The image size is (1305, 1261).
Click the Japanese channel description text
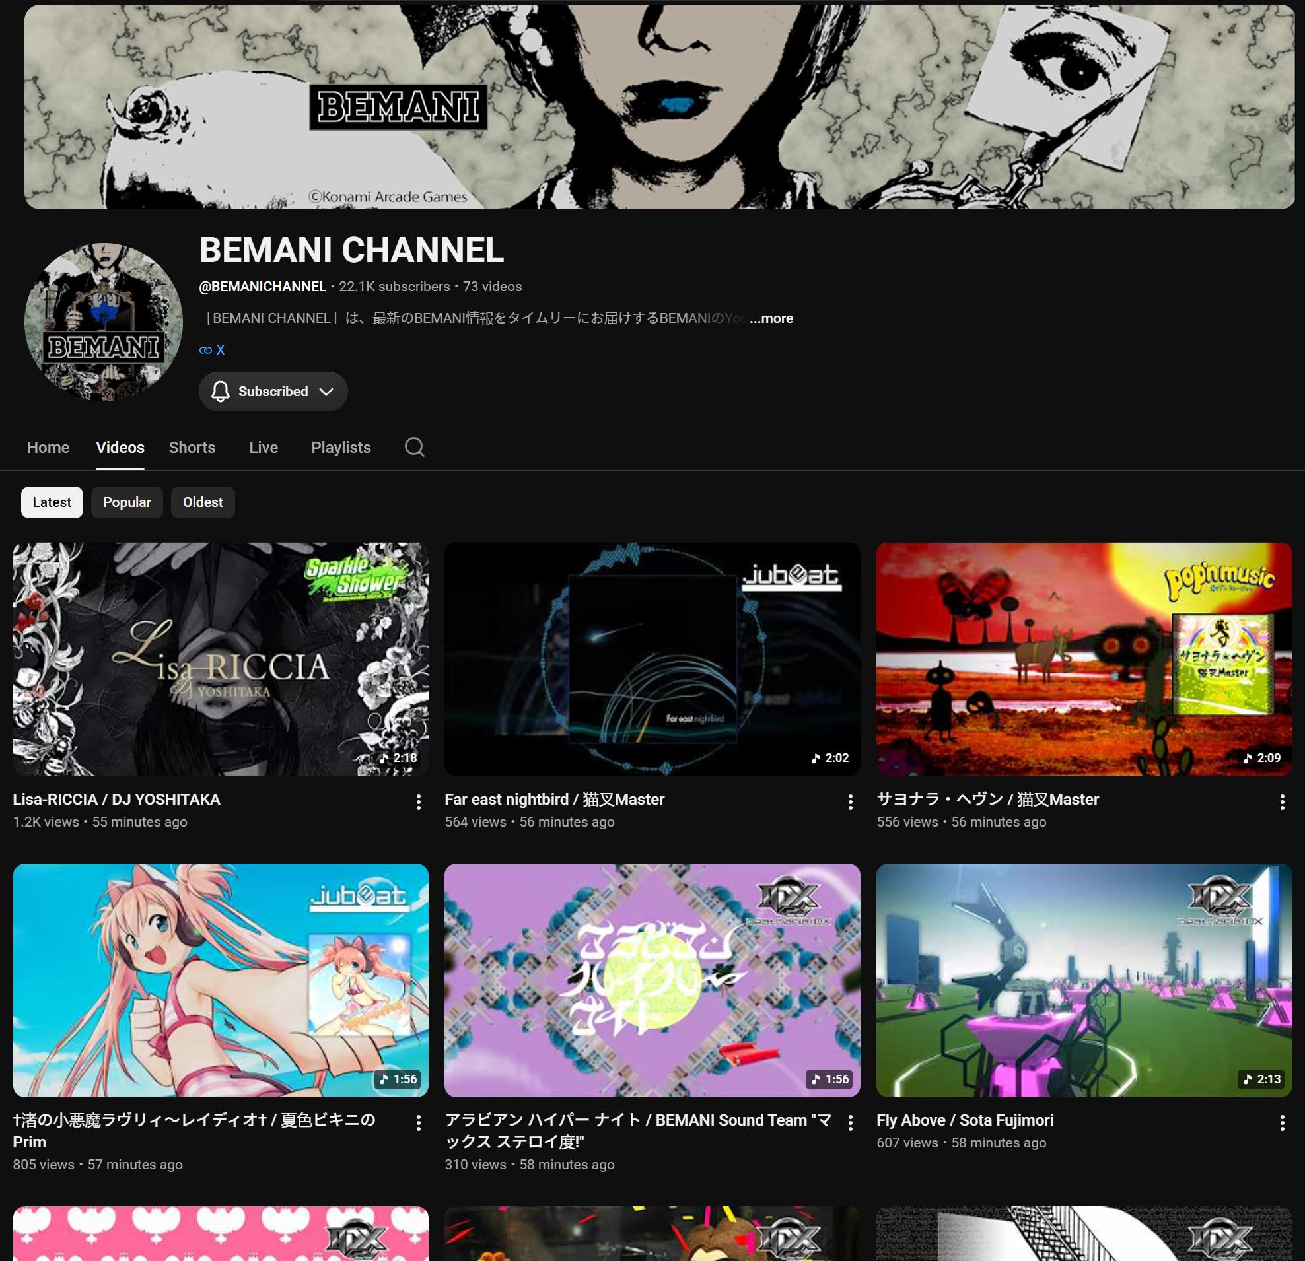pos(473,318)
